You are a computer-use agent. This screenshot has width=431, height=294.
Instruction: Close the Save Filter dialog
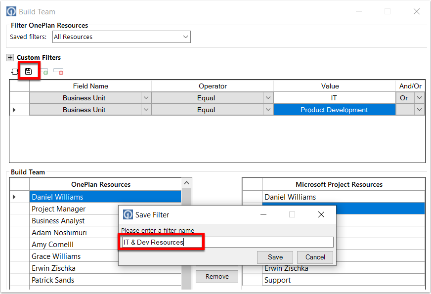[321, 214]
